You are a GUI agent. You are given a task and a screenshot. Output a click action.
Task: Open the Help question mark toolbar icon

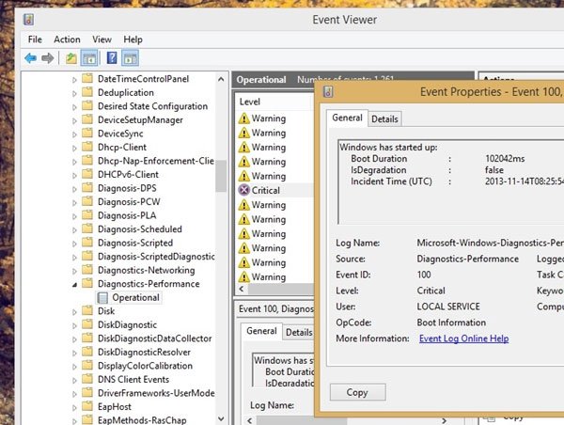[112, 58]
